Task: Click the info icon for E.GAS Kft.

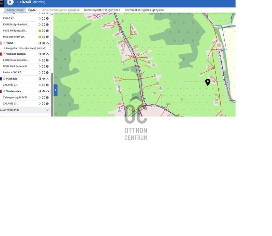Action: [47, 18]
